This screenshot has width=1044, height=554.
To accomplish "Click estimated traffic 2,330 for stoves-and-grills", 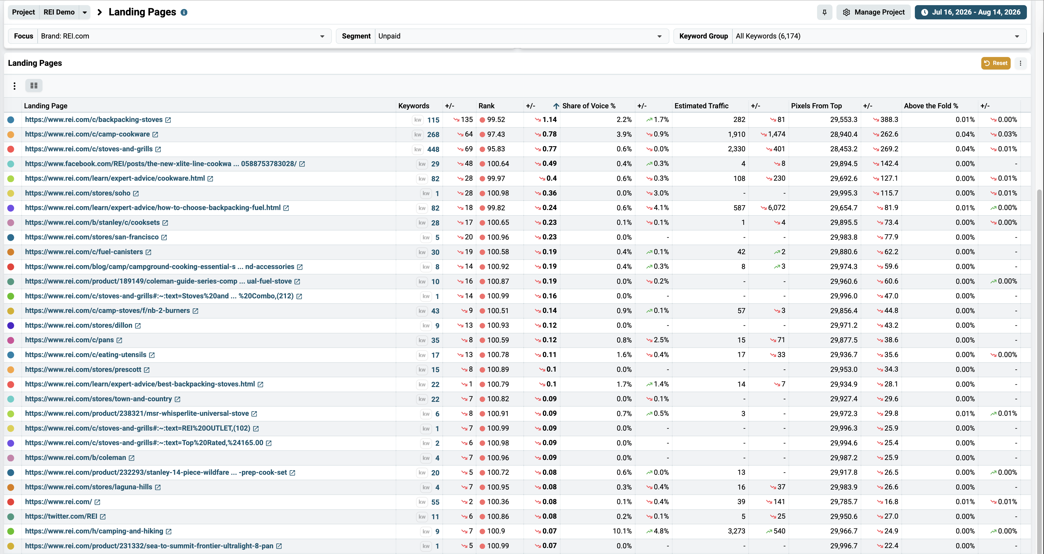I will click(x=736, y=149).
